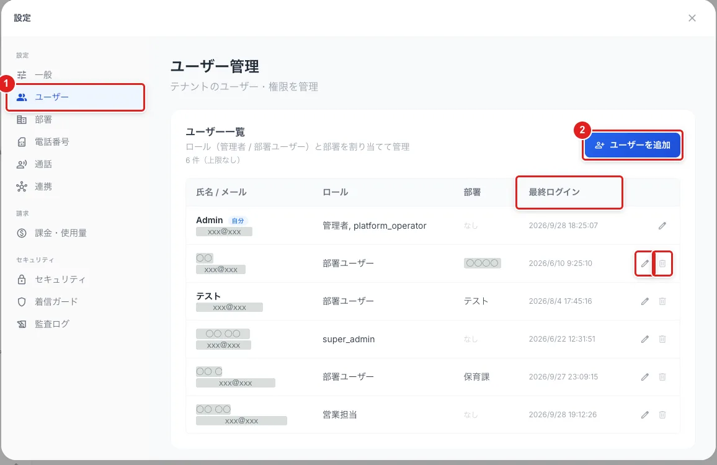
Task: Click the building icon beside 部署
Action: point(22,119)
